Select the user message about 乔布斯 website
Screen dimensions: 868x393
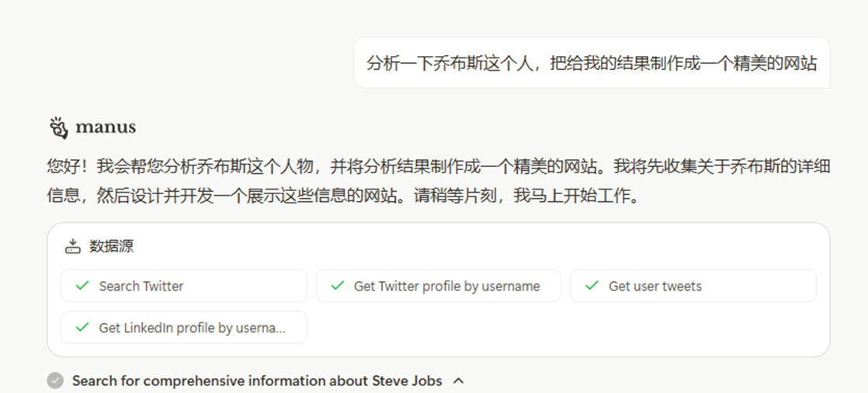tap(592, 63)
